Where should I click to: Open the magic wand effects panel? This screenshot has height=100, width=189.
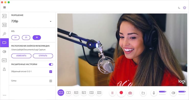tap(4, 34)
